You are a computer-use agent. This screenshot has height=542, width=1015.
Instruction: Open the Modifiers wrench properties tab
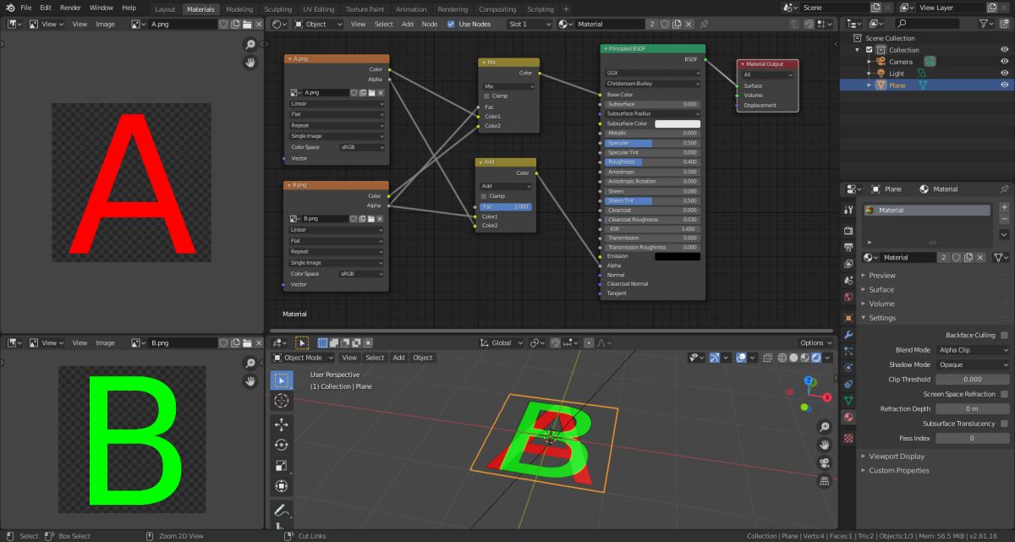coord(848,336)
